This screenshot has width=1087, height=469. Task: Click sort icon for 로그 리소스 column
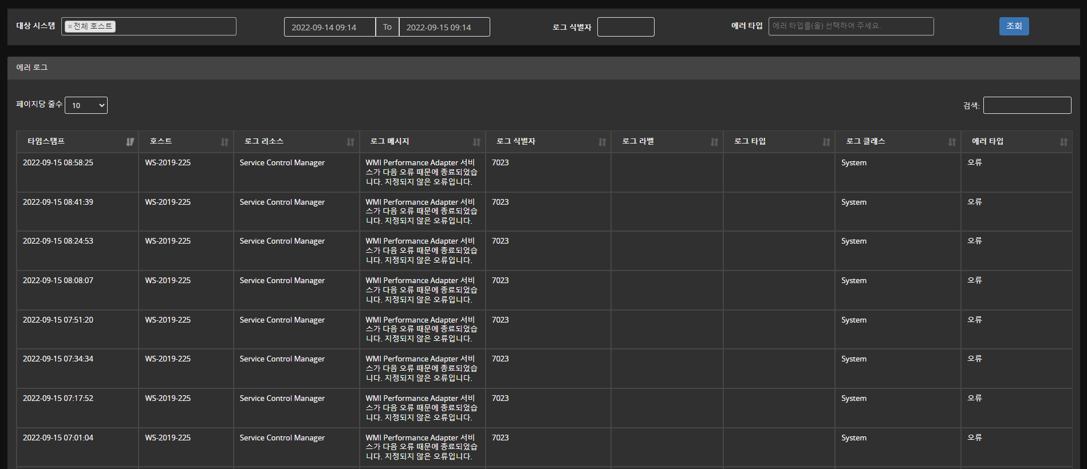(350, 142)
